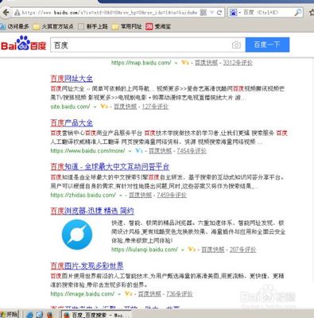Click the camera image-search icon

click(x=236, y=45)
